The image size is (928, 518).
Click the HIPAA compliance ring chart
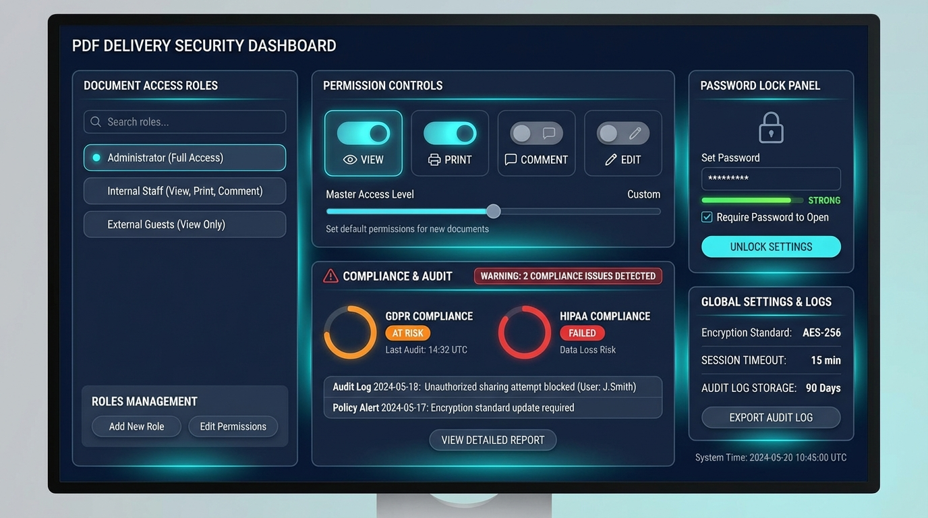tap(525, 333)
